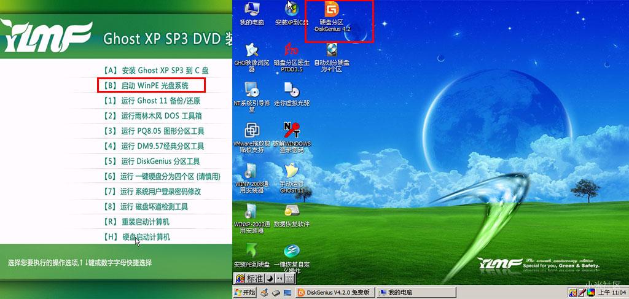
Task: Launch 磁盘分区医生 PTDD3.5 icon
Action: [x=292, y=57]
